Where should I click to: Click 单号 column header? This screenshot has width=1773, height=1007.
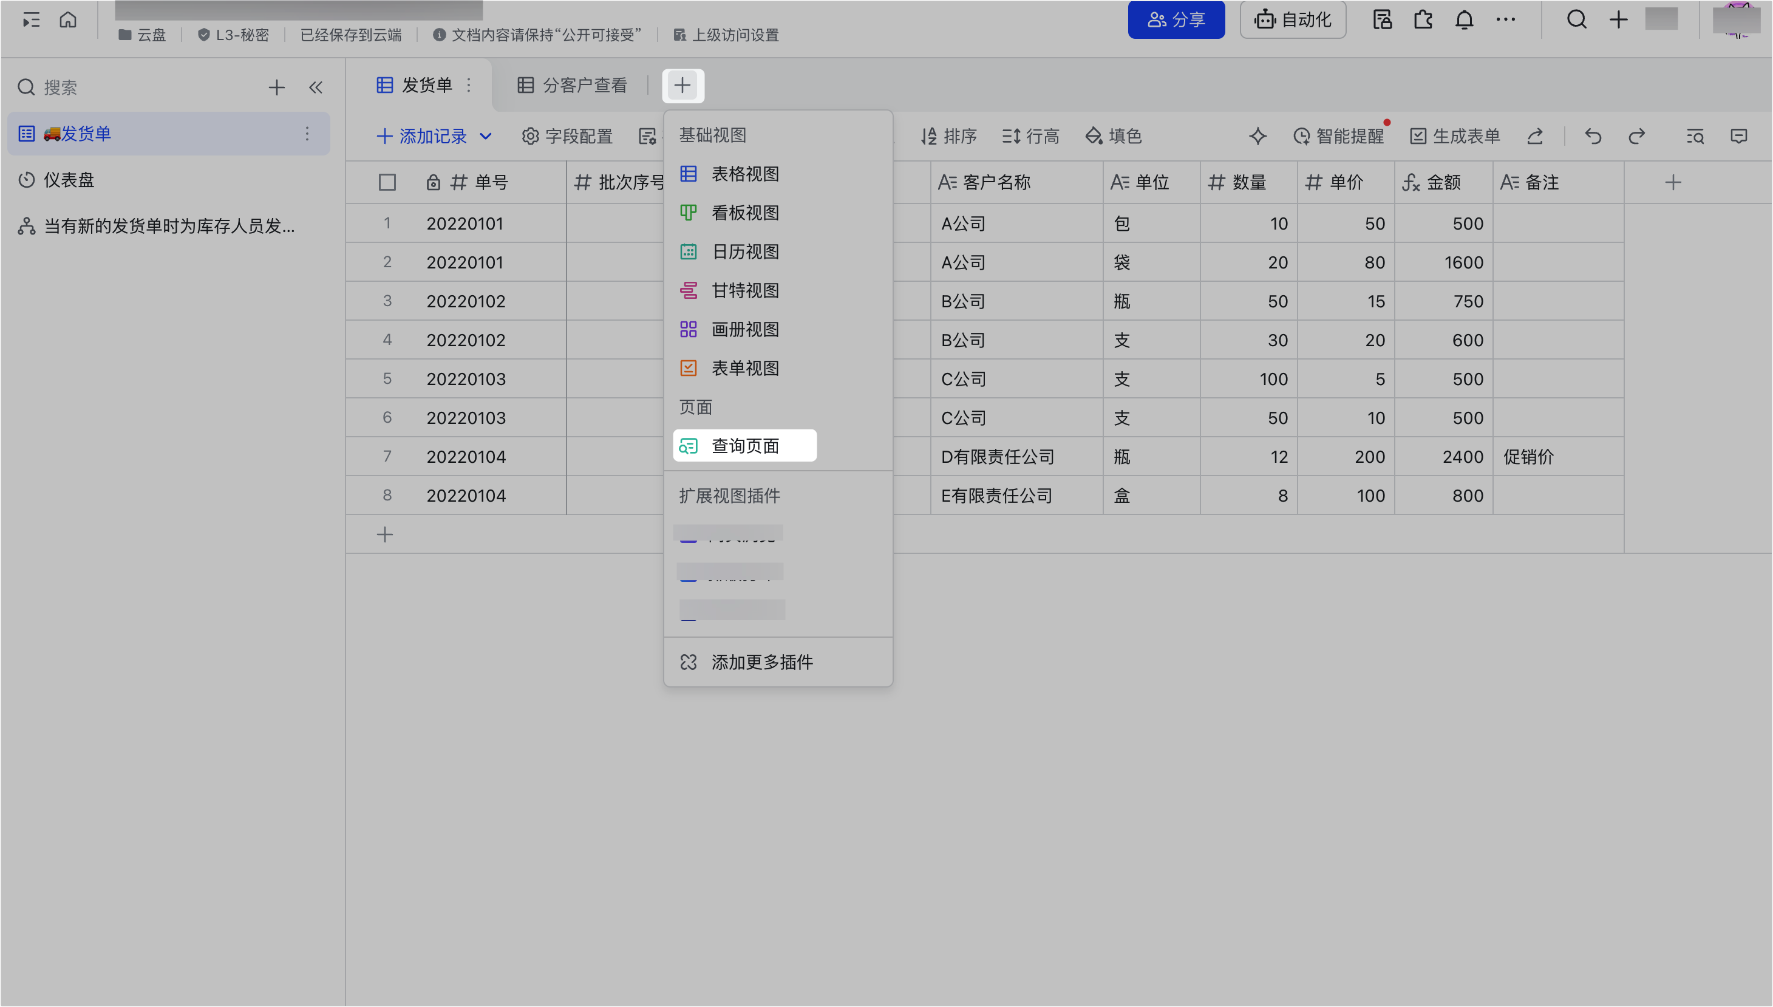491,183
